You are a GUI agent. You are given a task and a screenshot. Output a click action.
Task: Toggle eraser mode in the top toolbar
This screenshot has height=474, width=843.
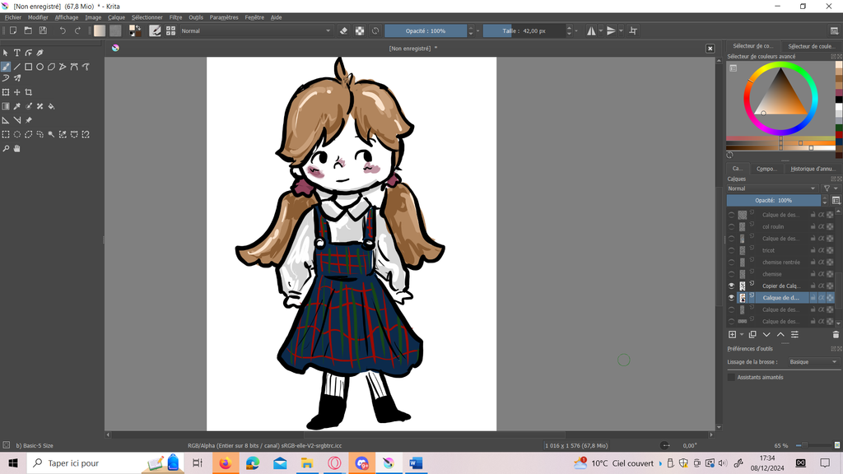[x=344, y=30]
